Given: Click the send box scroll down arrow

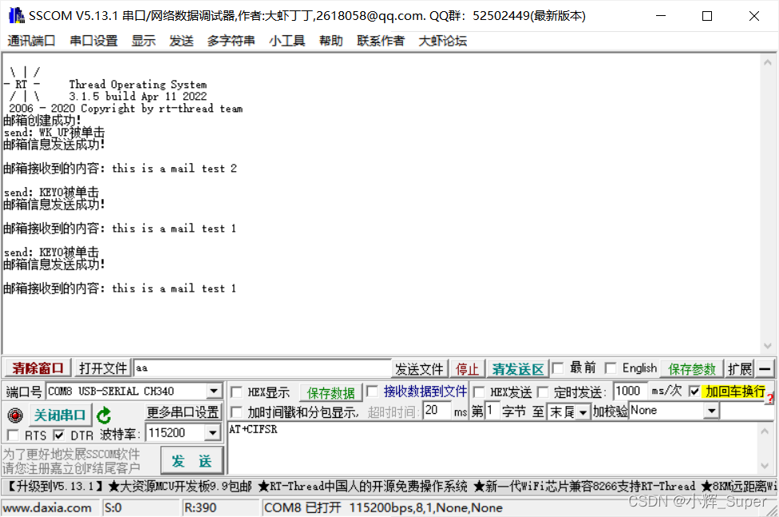Looking at the screenshot, I should [765, 466].
